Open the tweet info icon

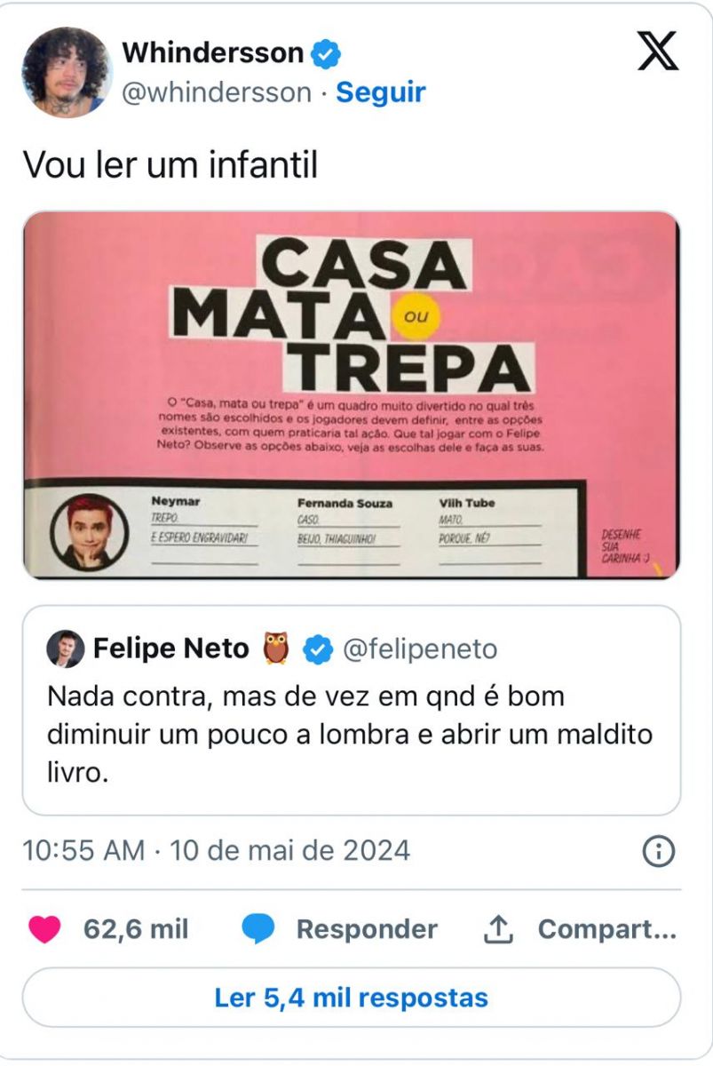coord(658,851)
